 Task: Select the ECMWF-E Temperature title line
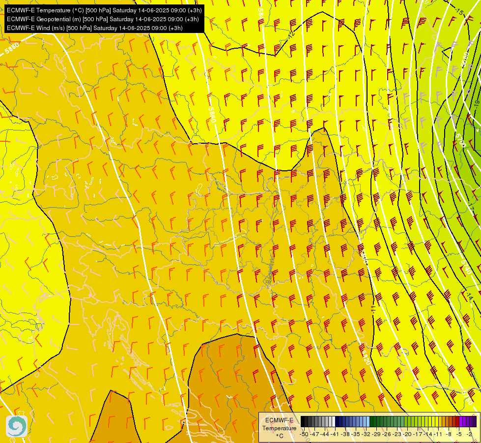click(x=104, y=10)
